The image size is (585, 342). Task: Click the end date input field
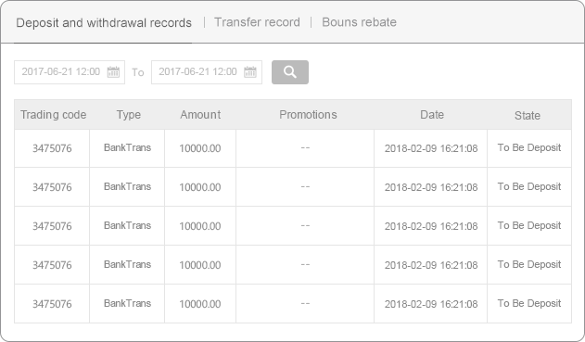(x=207, y=72)
